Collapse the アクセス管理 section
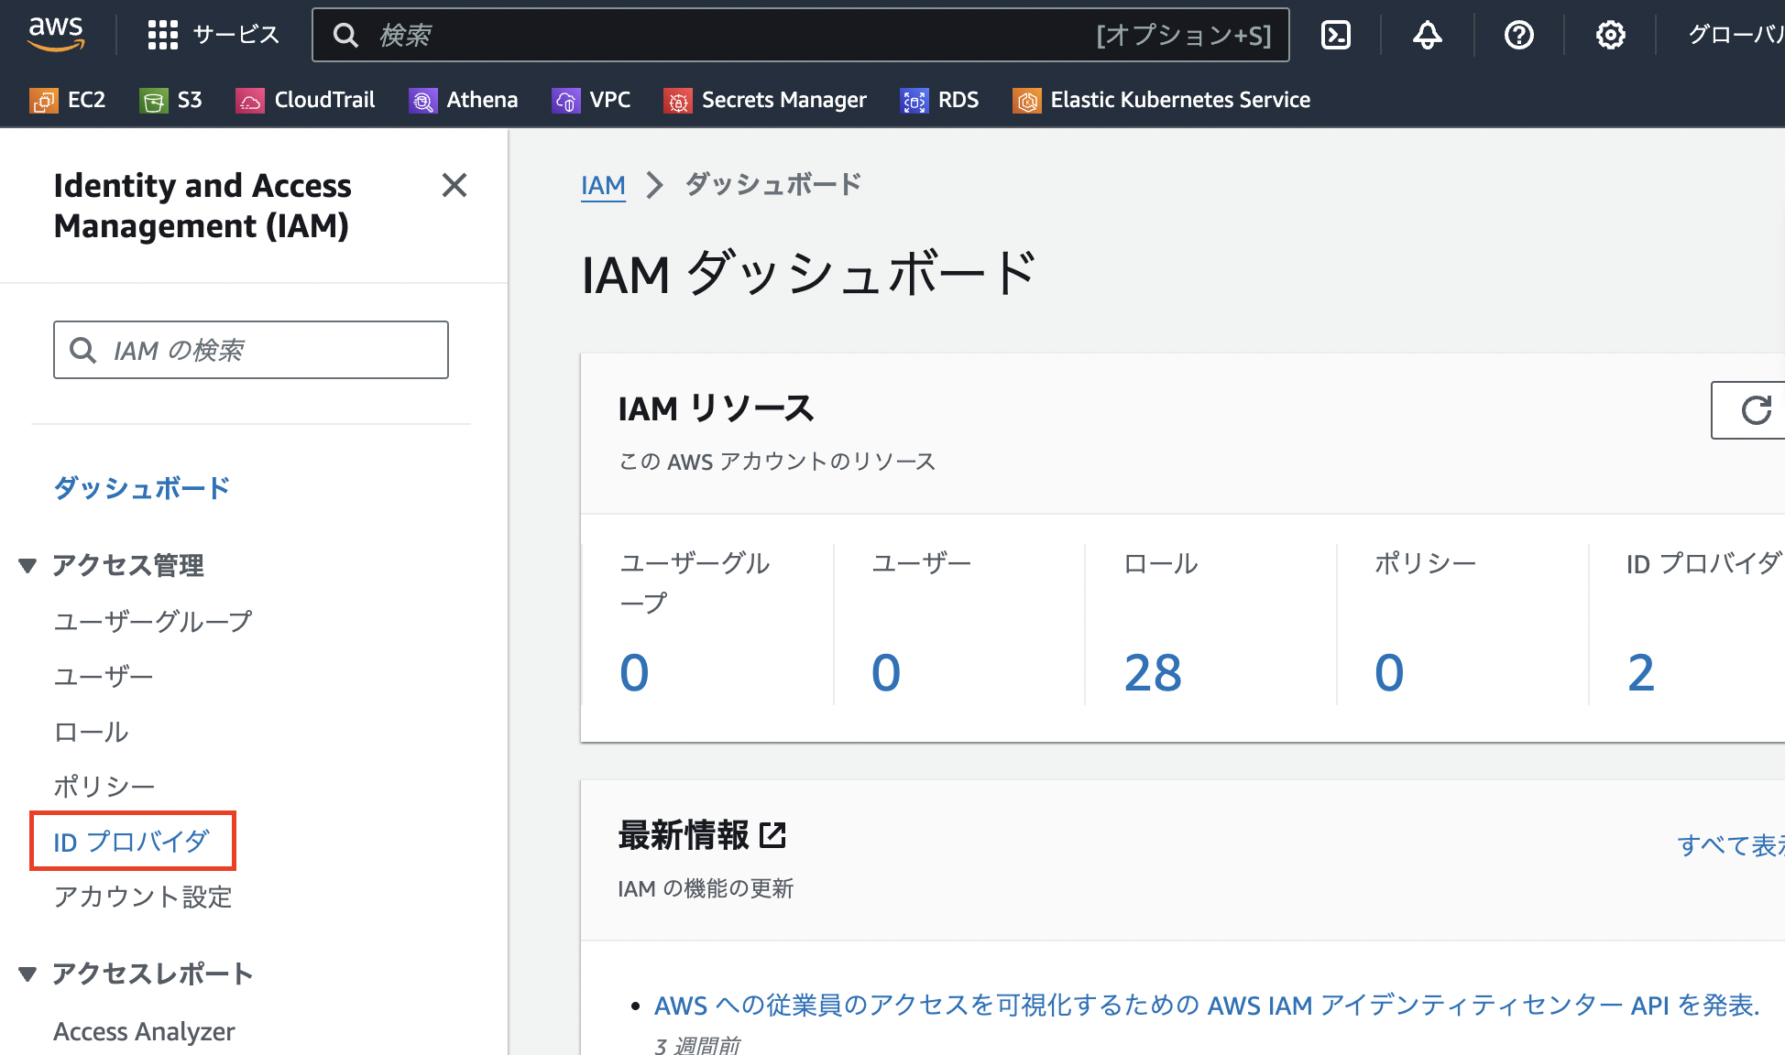This screenshot has width=1785, height=1055. click(x=27, y=566)
